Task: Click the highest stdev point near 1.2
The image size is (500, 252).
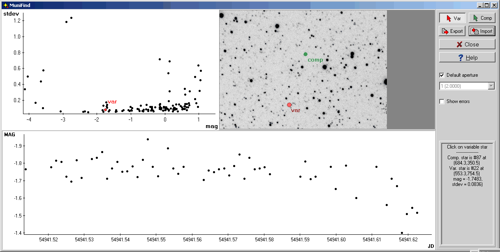Action: (x=71, y=18)
